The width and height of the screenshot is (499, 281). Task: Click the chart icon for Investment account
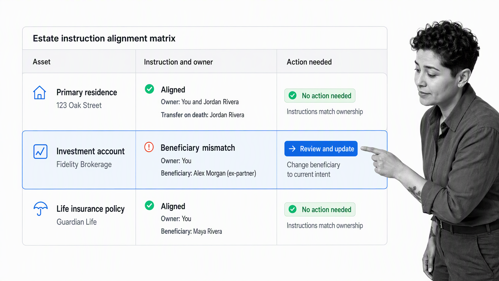click(x=40, y=152)
